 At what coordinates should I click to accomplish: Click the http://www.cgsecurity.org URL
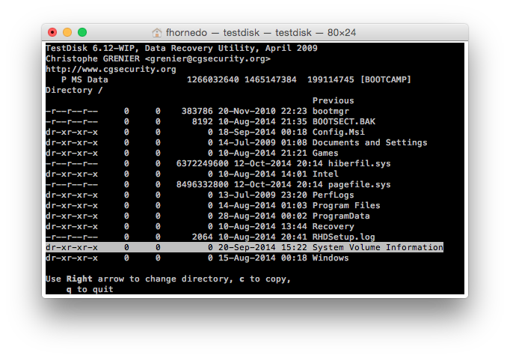[111, 69]
